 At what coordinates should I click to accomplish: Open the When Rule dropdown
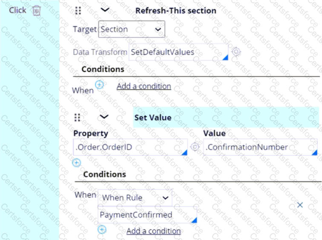(x=135, y=198)
